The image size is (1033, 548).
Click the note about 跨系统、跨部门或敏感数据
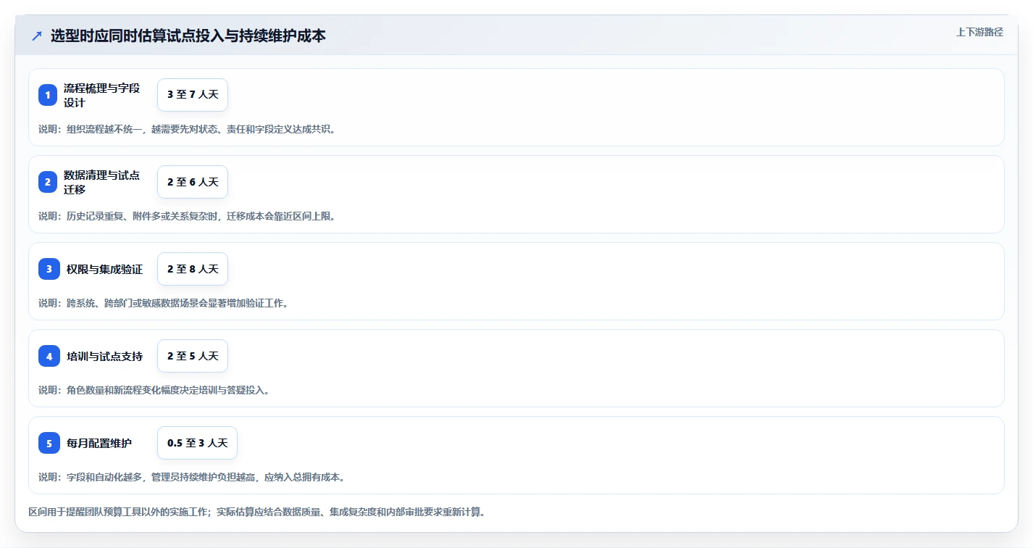click(164, 303)
